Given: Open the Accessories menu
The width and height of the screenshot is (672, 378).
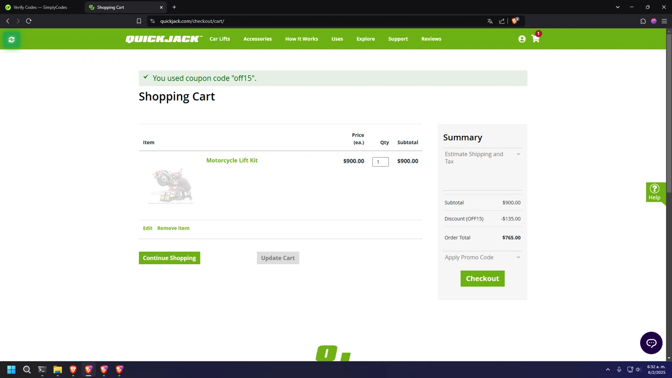Looking at the screenshot, I should coord(258,39).
